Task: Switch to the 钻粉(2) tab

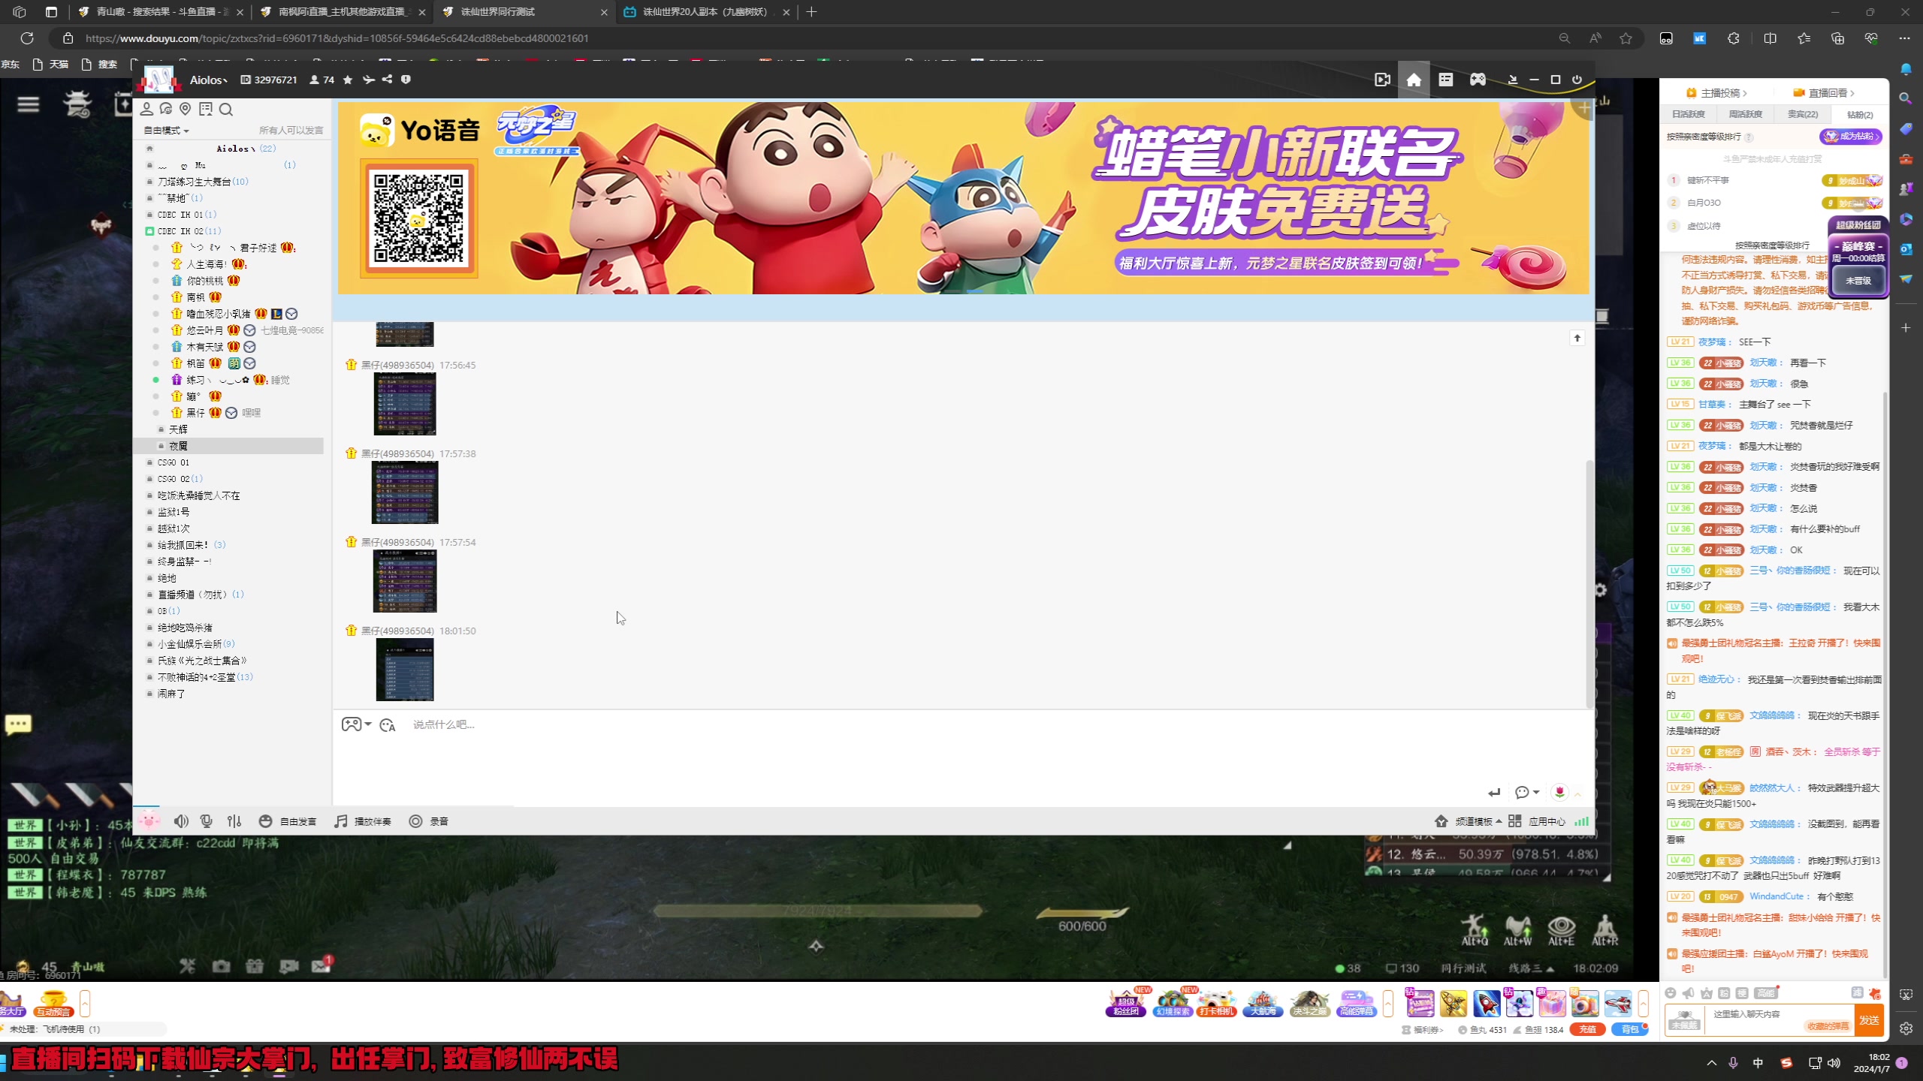Action: pyautogui.click(x=1860, y=115)
